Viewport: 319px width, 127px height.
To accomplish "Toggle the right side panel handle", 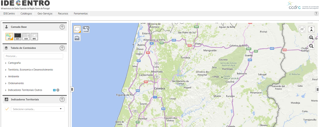I will 317,89.
